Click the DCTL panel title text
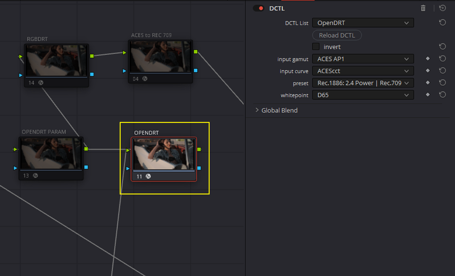The height and width of the screenshot is (276, 455). pyautogui.click(x=277, y=8)
